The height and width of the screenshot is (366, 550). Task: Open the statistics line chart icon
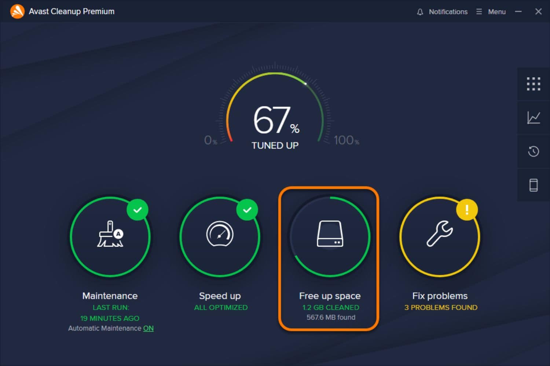pyautogui.click(x=533, y=117)
